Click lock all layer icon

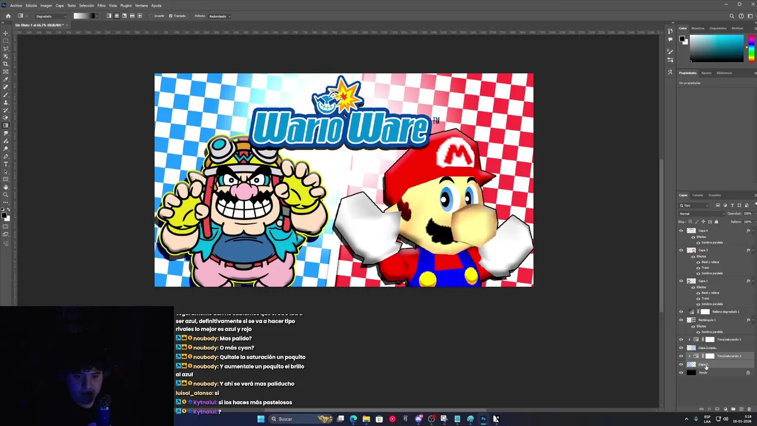[x=716, y=222]
